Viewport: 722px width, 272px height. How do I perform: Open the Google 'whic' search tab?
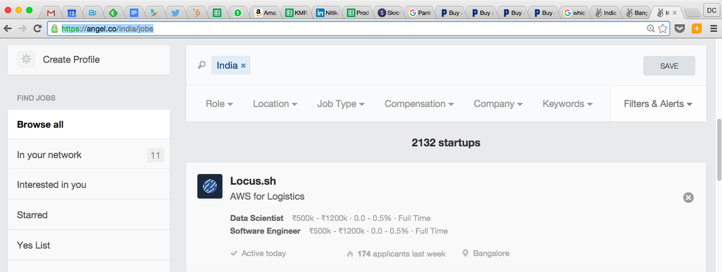575,12
